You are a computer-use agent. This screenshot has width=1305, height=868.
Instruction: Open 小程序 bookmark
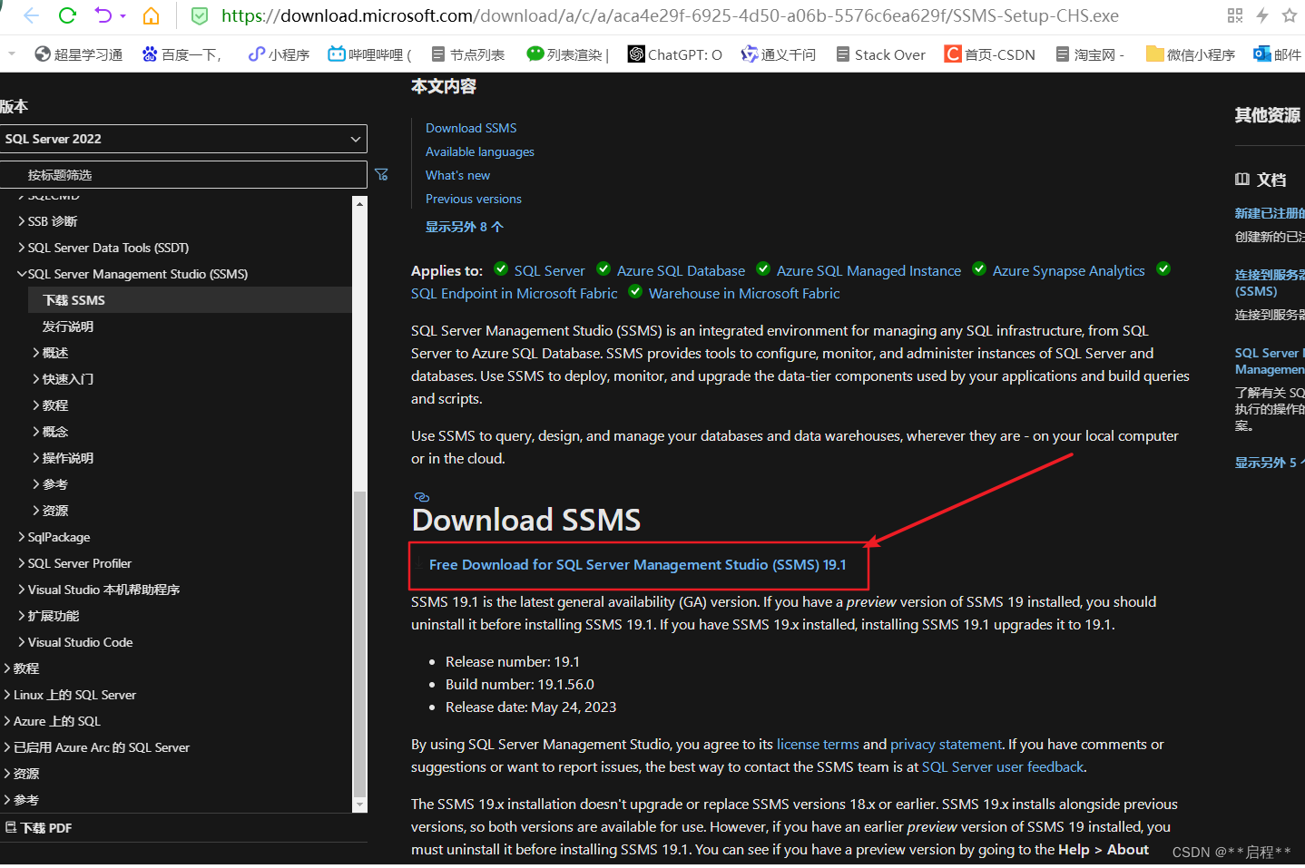[279, 54]
